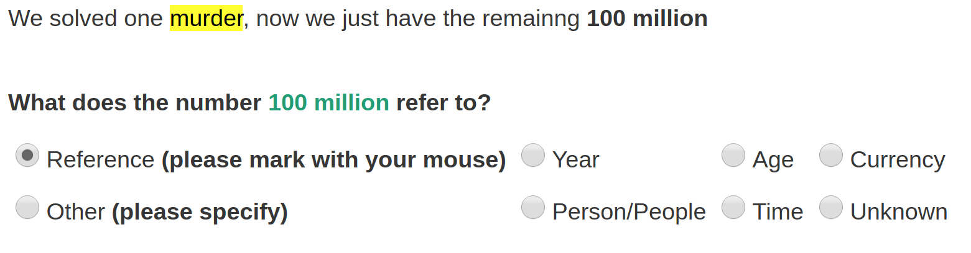Select Currency as the answer
Image resolution: width=971 pixels, height=253 pixels.
tap(831, 156)
